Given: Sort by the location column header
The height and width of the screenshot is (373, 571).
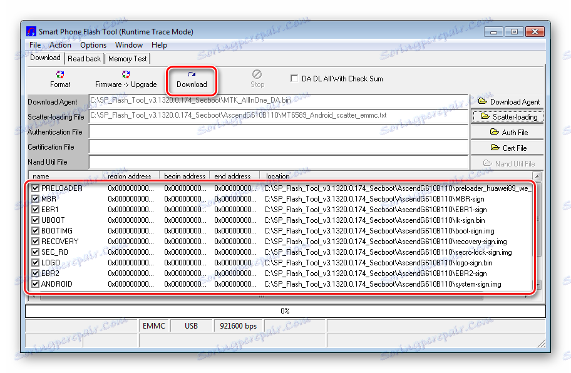Looking at the screenshot, I should coord(396,176).
